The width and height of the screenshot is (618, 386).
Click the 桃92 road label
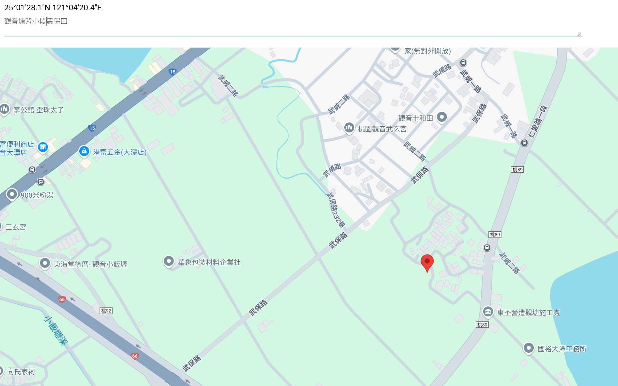pyautogui.click(x=106, y=311)
